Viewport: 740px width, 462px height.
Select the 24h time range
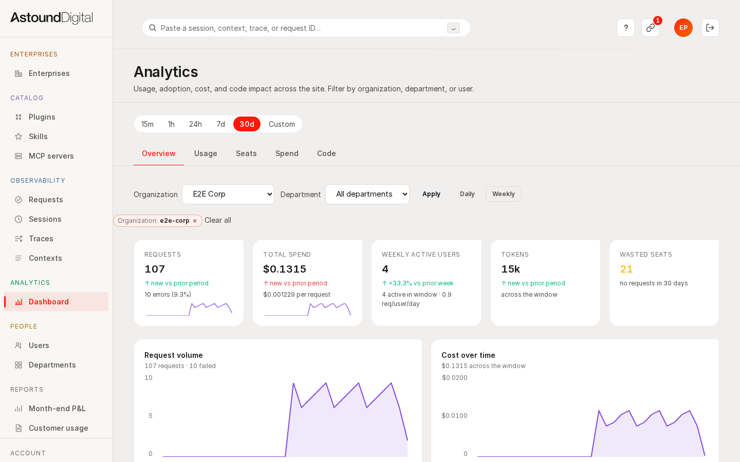(x=195, y=124)
